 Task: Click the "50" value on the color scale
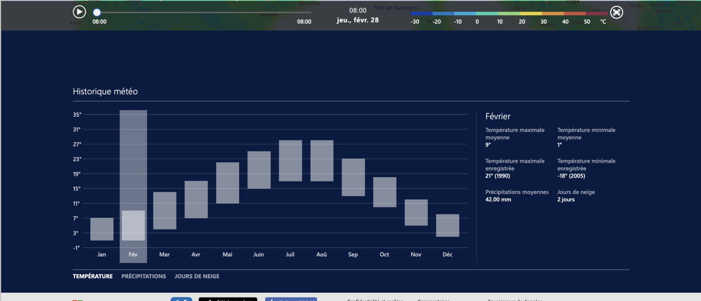[x=587, y=21]
